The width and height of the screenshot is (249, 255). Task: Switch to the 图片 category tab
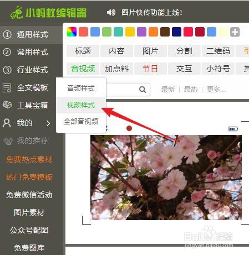click(150, 51)
